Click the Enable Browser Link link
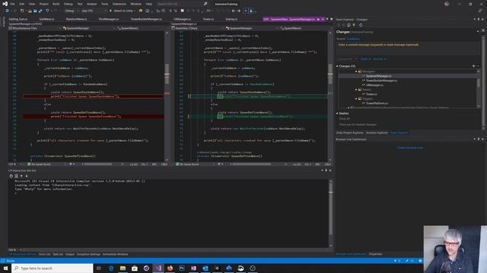The image size is (487, 273). pos(410,148)
